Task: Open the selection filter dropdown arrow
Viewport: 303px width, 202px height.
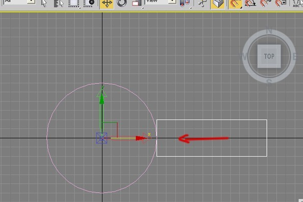Action: pos(31,2)
